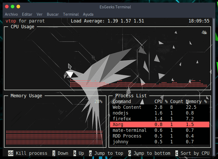
Task: Click the Memory % column header
Action: (196, 101)
